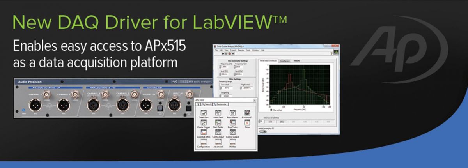Click the first total power value -8.76
The width and height of the screenshot is (468, 168).
click(270, 122)
